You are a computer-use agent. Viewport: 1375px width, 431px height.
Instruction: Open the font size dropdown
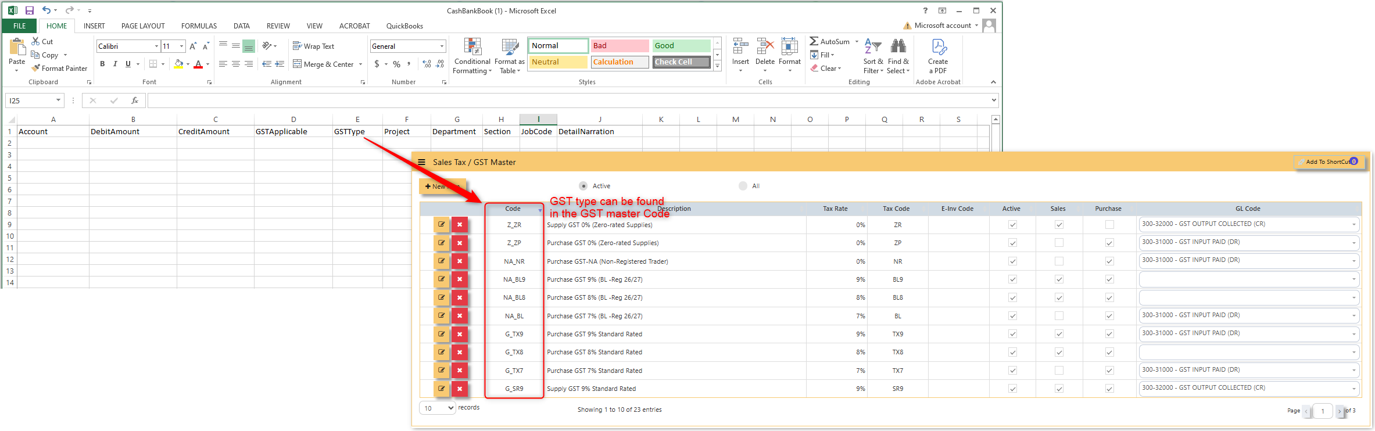pyautogui.click(x=181, y=46)
